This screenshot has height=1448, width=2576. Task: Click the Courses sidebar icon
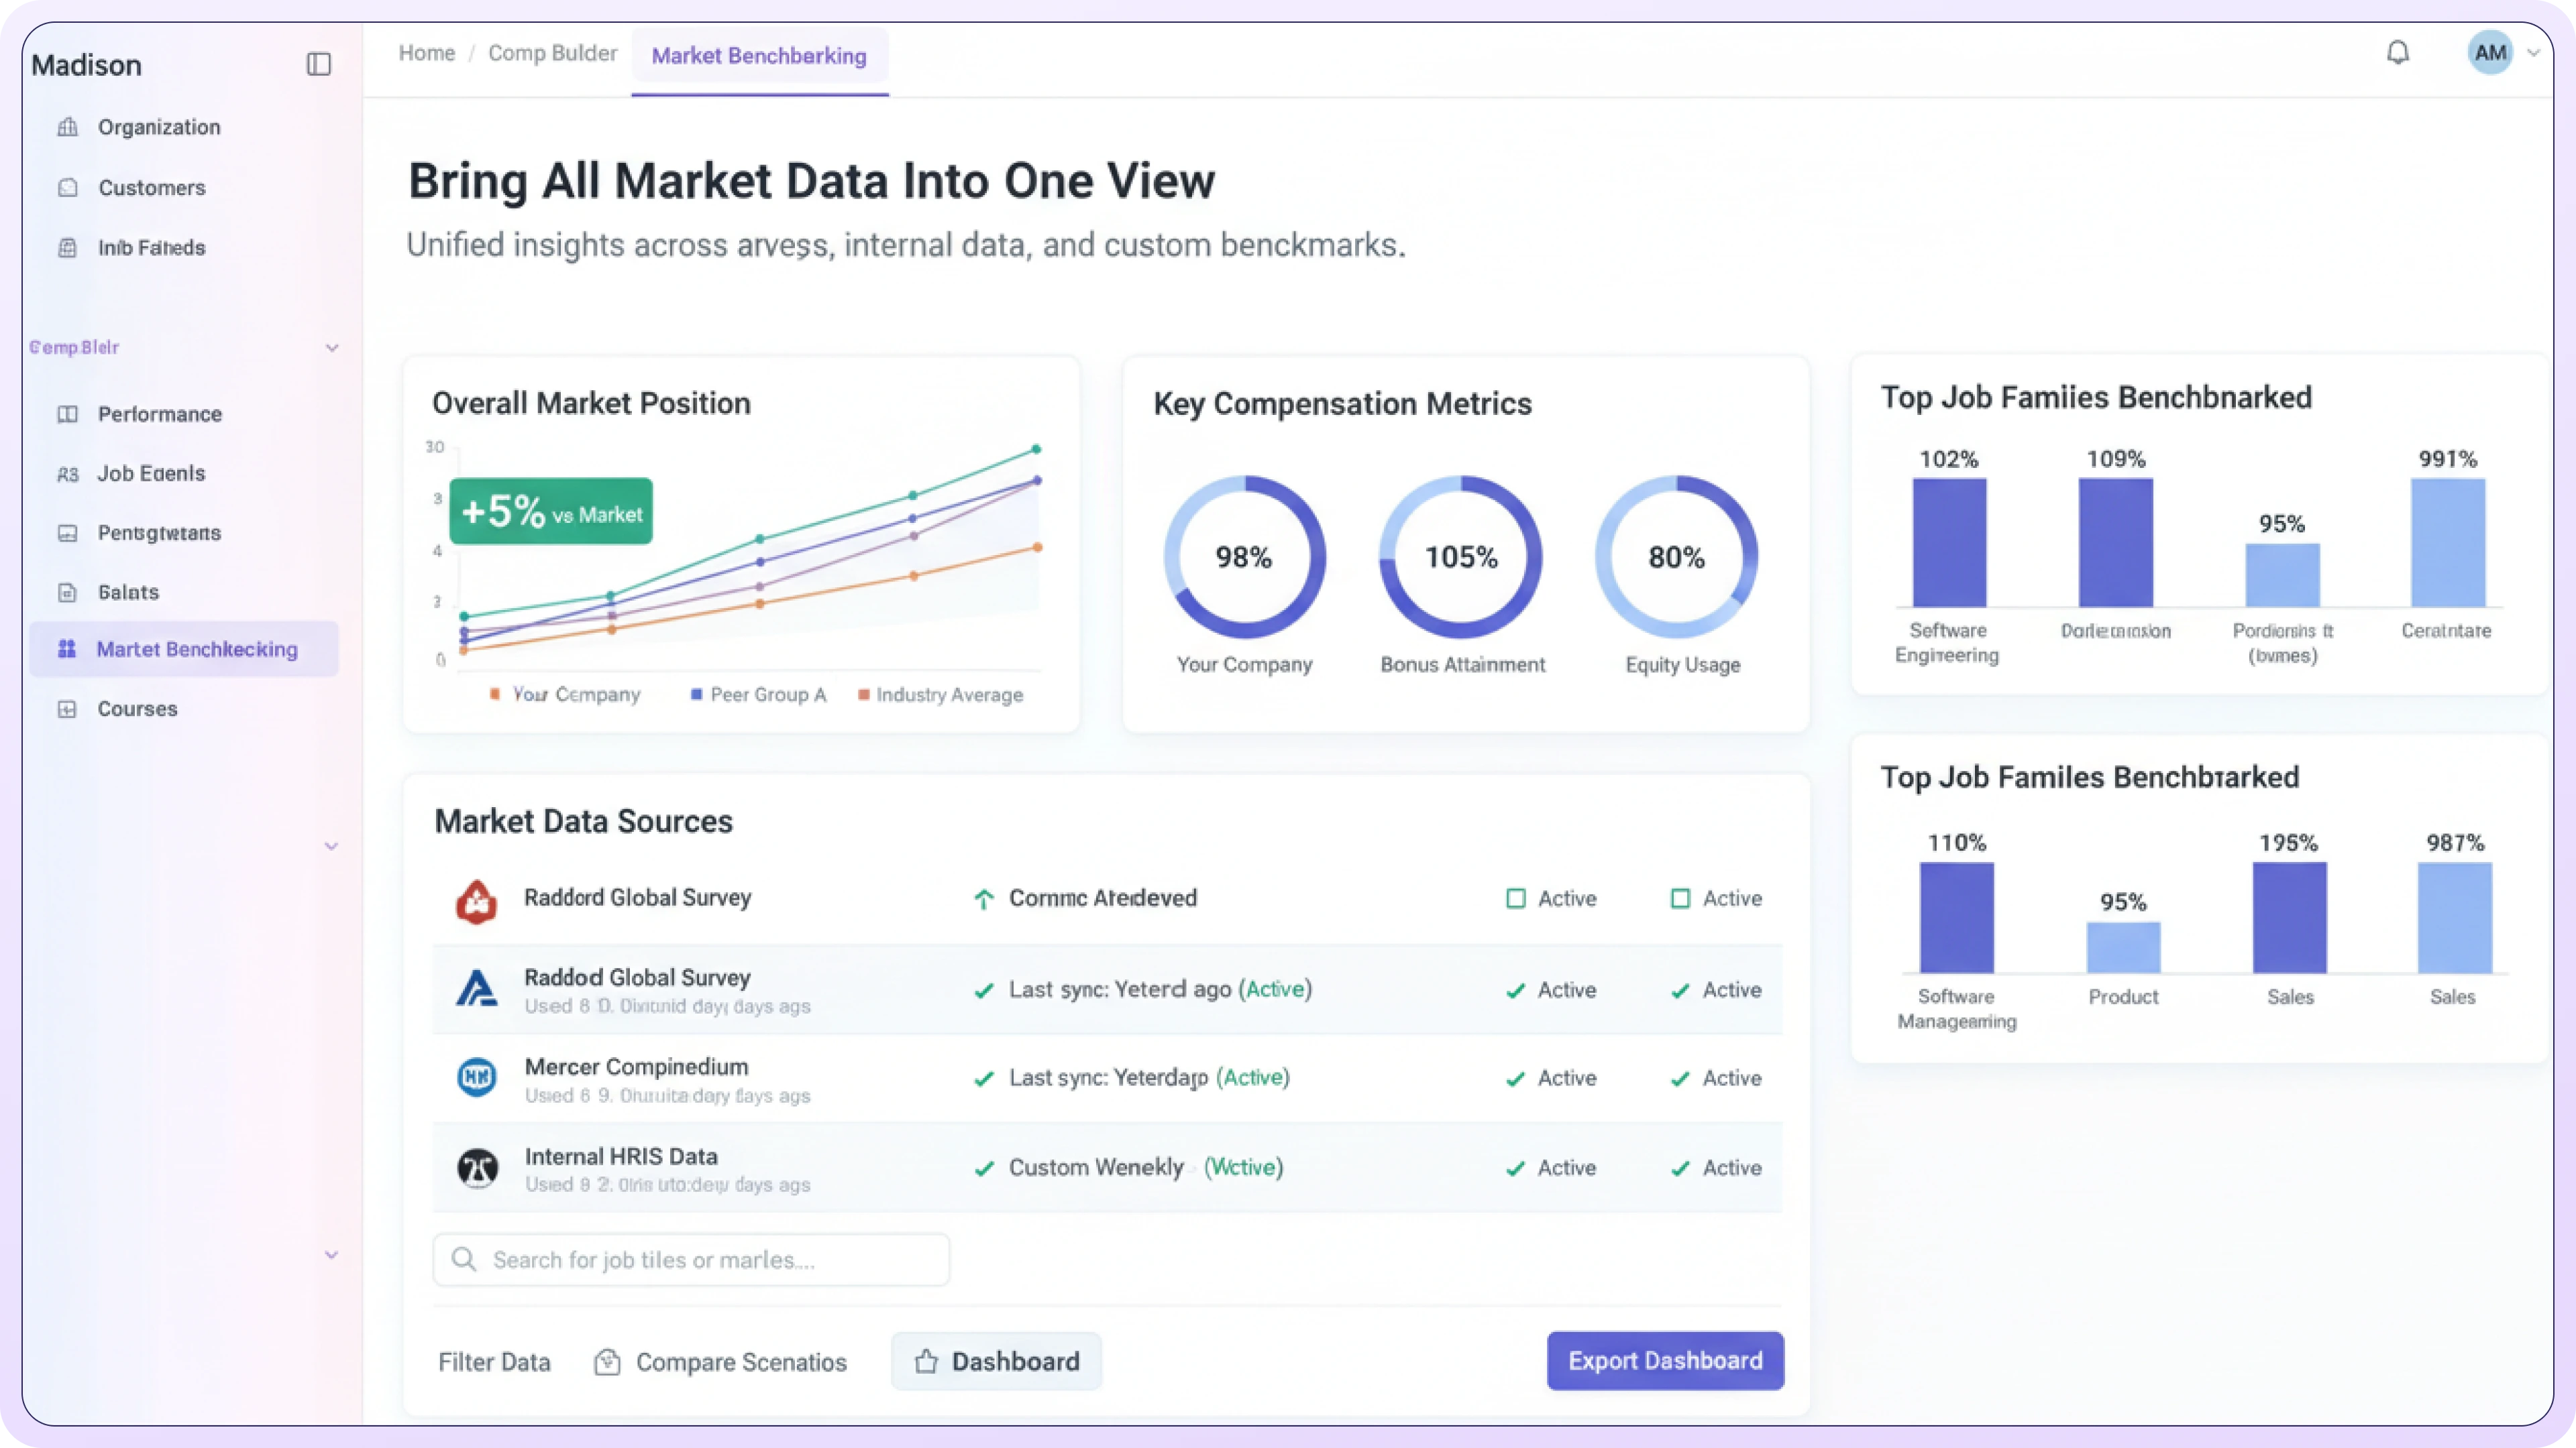pyautogui.click(x=67, y=709)
